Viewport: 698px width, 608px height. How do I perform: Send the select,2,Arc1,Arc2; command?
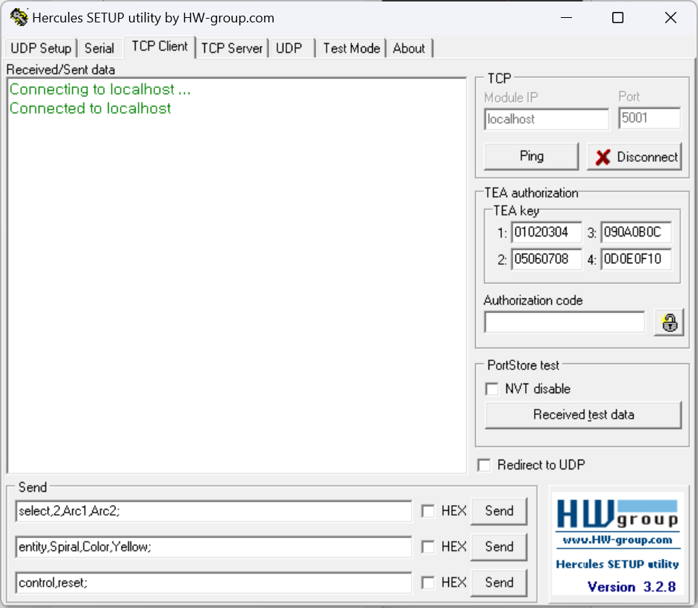tap(499, 511)
